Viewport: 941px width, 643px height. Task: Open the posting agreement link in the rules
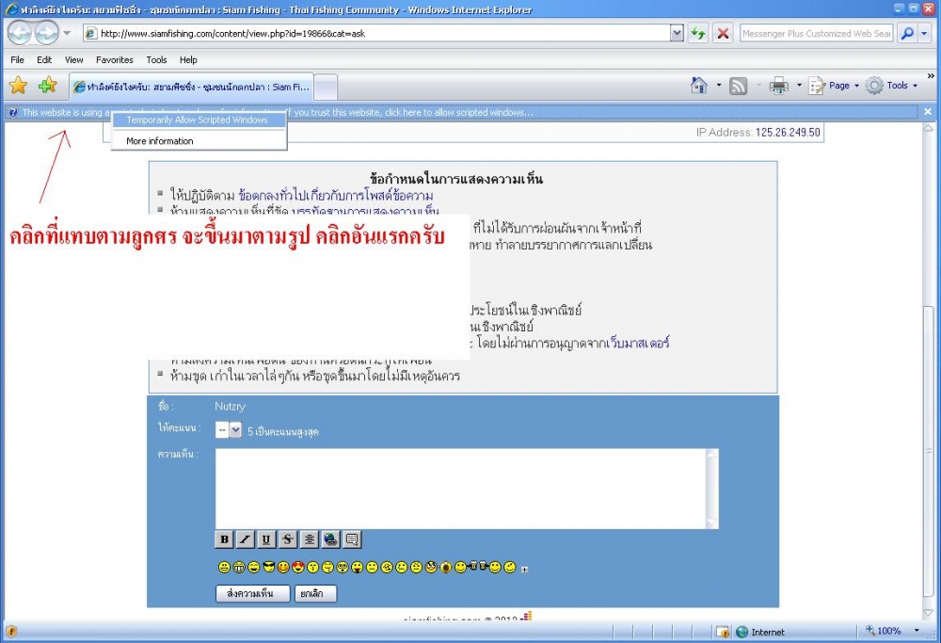pyautogui.click(x=336, y=195)
